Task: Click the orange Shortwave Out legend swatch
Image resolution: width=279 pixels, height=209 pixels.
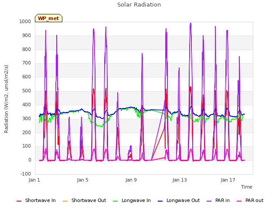Action: click(x=65, y=201)
